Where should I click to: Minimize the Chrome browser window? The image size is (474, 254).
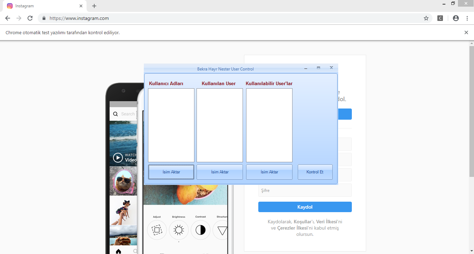pos(444,3)
